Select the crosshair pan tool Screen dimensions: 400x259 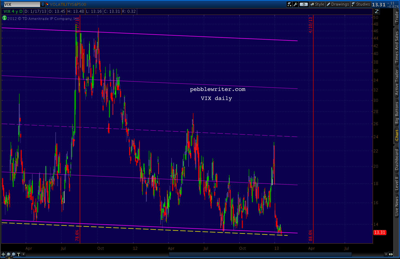pos(3,254)
